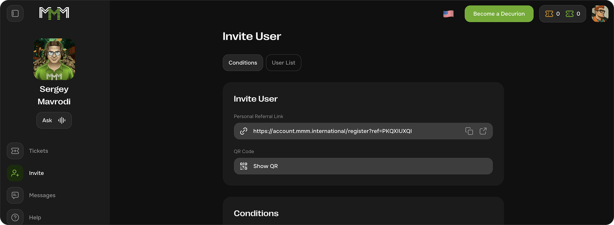This screenshot has height=225, width=614.
Task: Copy the personal referral link
Action: [469, 131]
